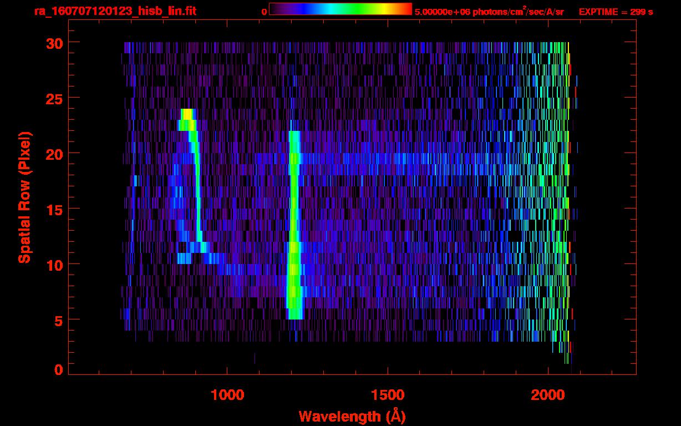Click the 2000 wavelength tick label

547,395
